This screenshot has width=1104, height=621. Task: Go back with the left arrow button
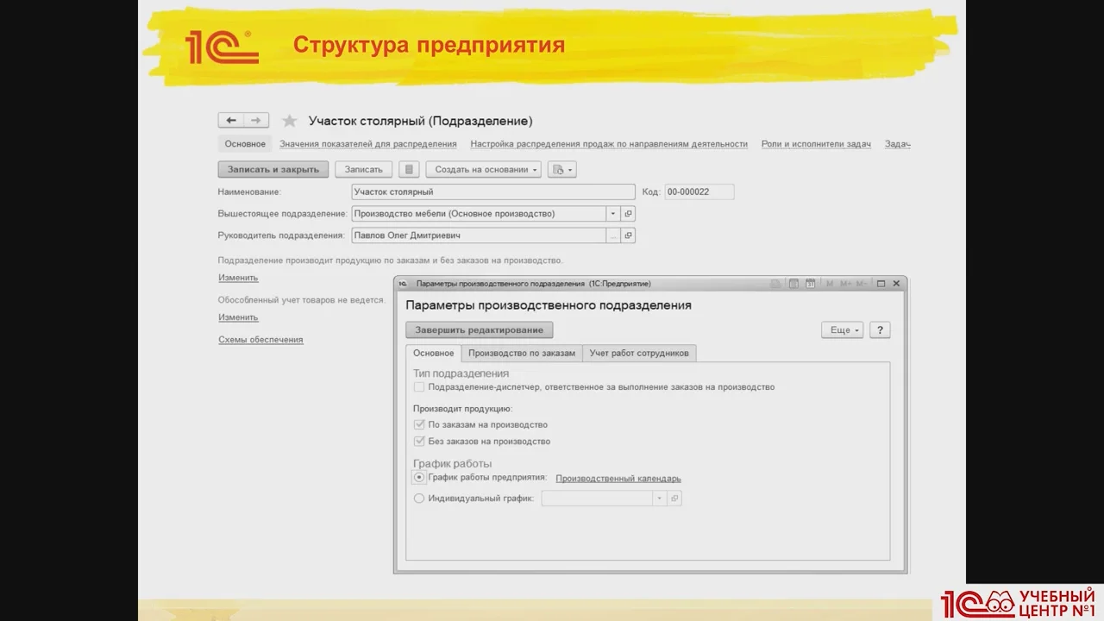pyautogui.click(x=231, y=121)
